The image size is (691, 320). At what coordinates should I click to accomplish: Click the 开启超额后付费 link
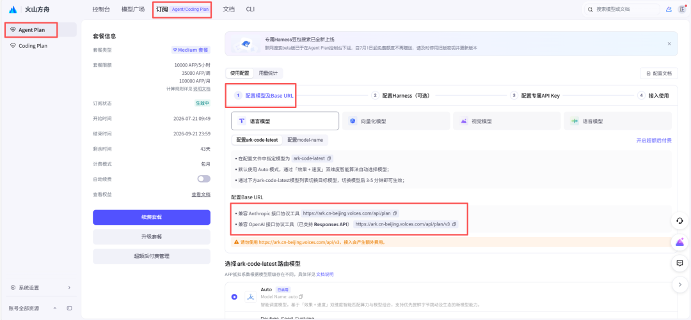click(x=654, y=141)
